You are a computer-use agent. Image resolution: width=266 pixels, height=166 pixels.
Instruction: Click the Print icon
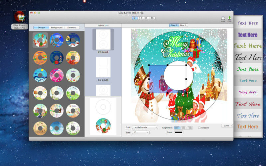[x=223, y=19]
